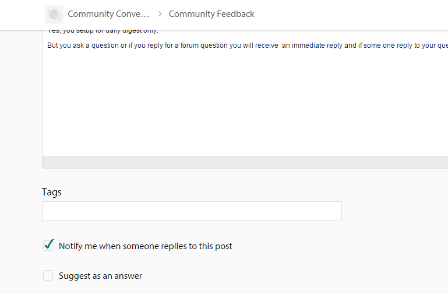Viewport: 448px width, 294px height.
Task: Click the breadcrumb chevron separator arrow
Action: pyautogui.click(x=160, y=14)
